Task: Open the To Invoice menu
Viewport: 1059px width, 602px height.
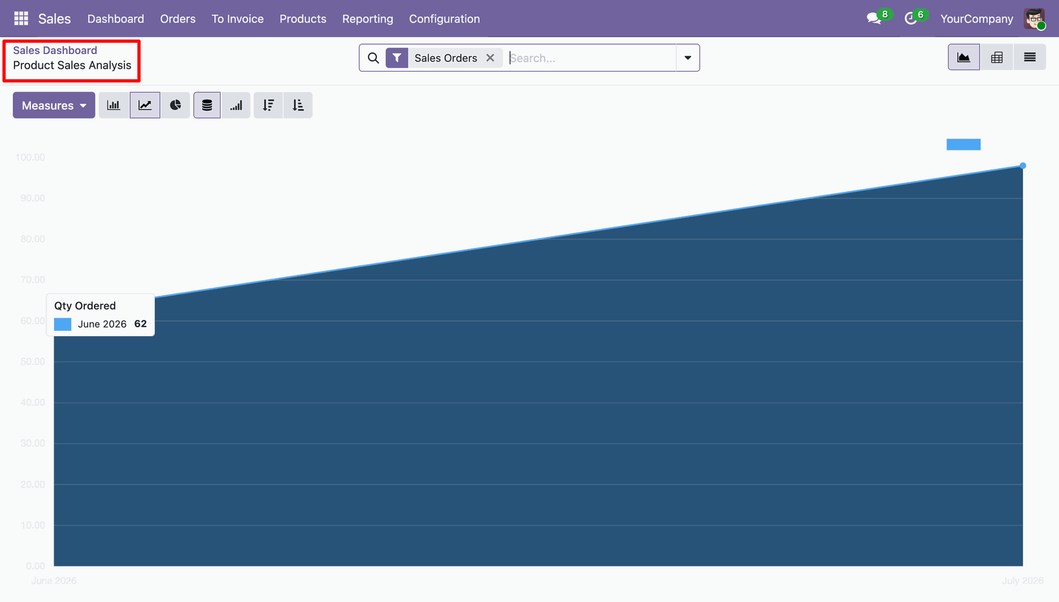Action: (x=238, y=19)
